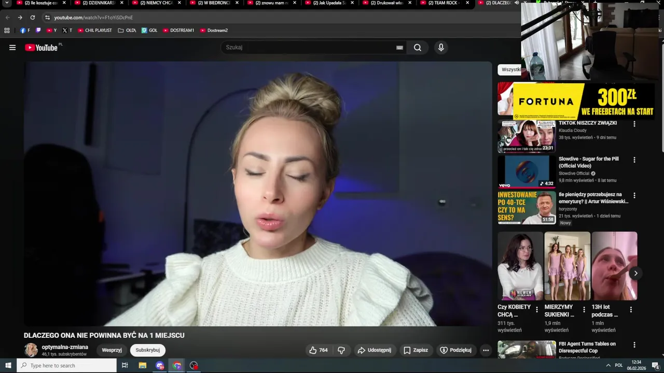
Task: Open the apps grid bookmark icon
Action: [7, 31]
